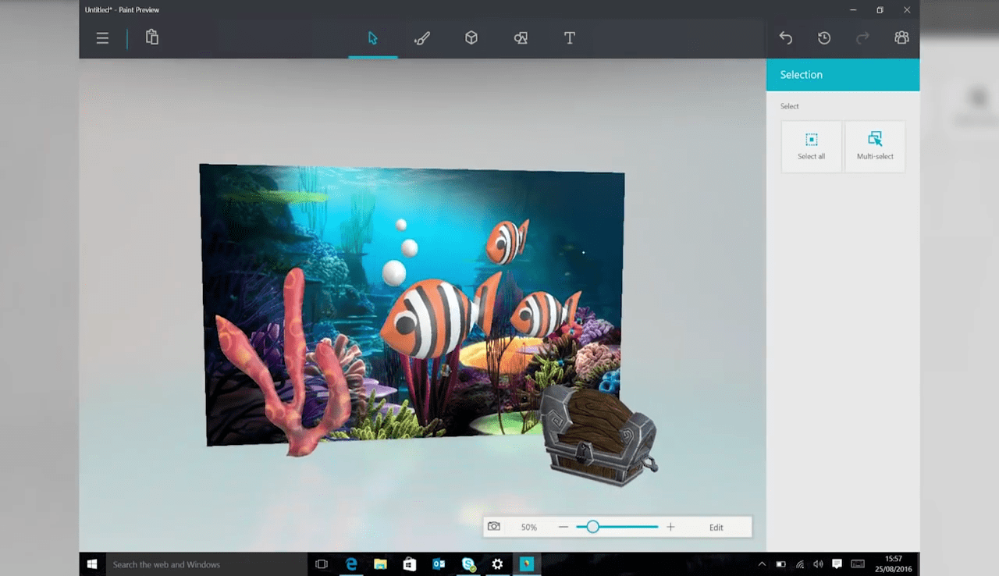
Task: Open the 3D shapes tool
Action: point(471,37)
